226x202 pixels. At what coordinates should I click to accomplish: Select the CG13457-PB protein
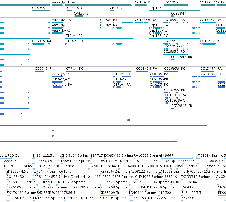208,77
